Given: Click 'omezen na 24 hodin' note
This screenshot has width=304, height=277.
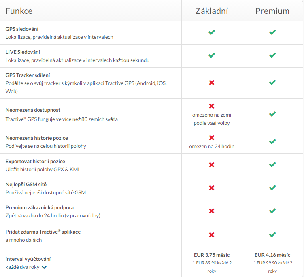Looking at the screenshot, I should tap(211, 146).
